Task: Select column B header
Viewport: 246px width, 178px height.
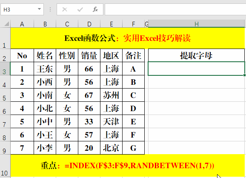Action: click(45, 24)
